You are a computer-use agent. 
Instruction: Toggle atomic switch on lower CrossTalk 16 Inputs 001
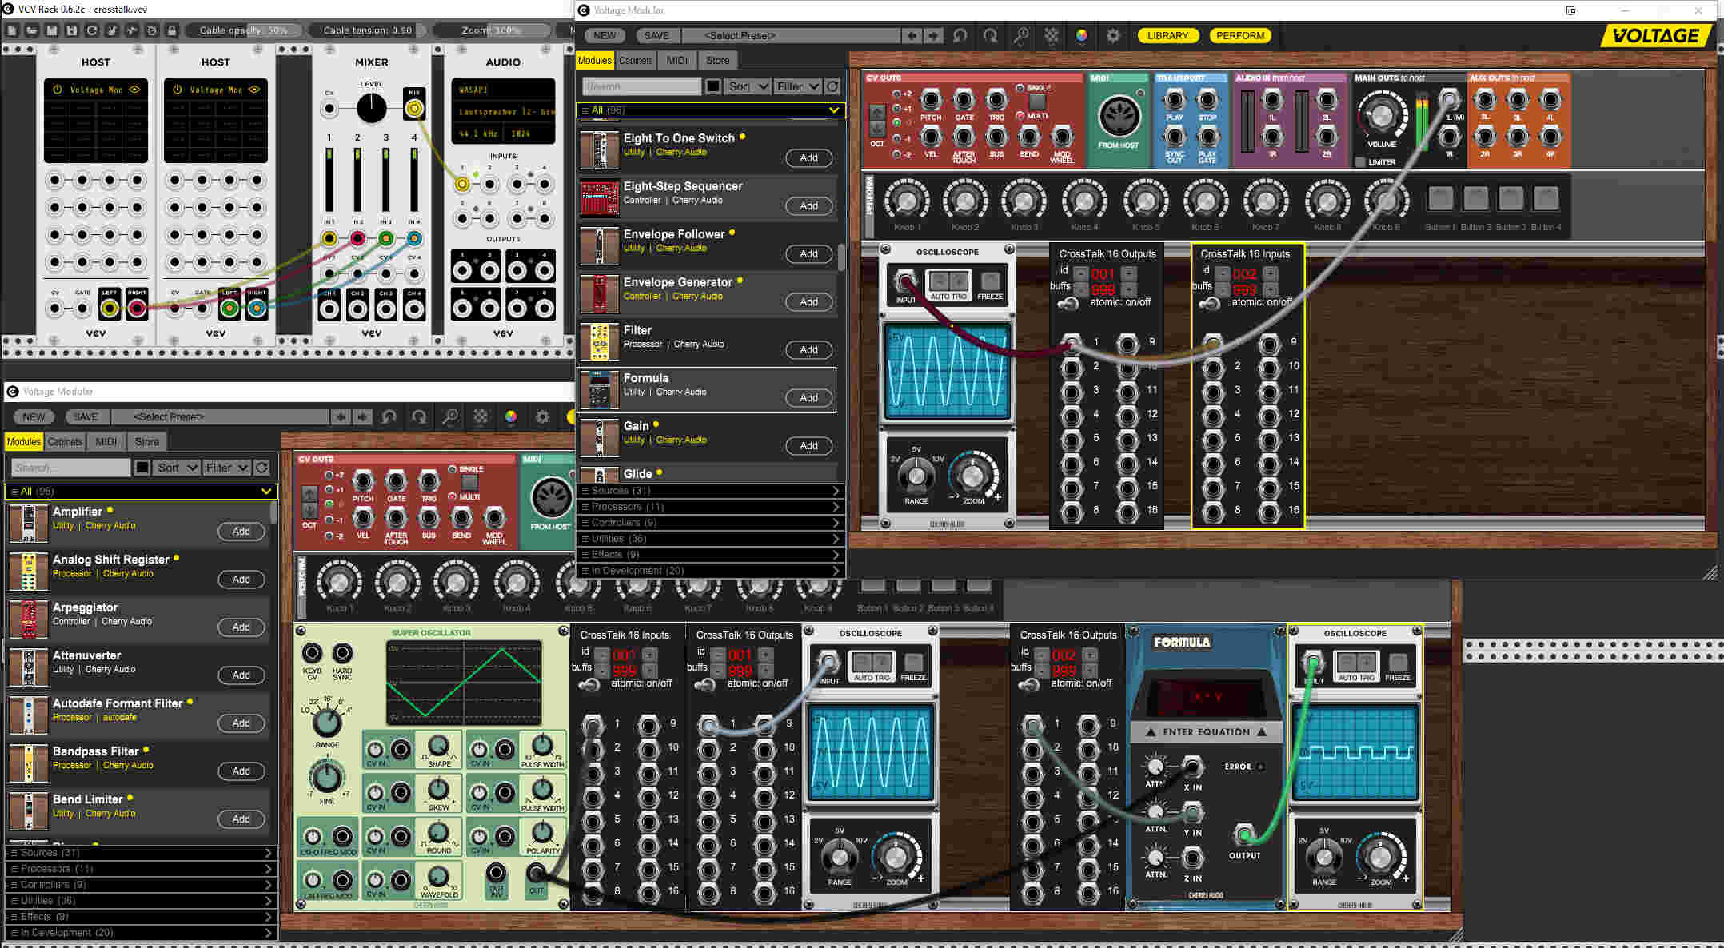click(x=589, y=685)
